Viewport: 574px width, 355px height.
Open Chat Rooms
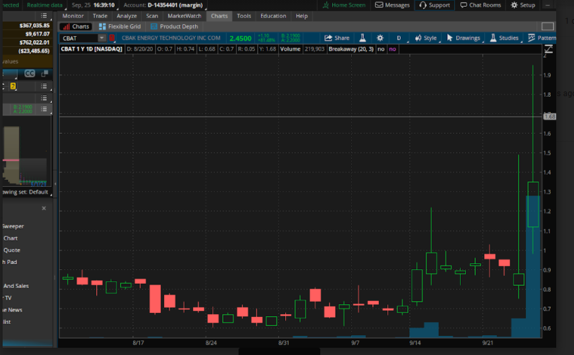480,5
